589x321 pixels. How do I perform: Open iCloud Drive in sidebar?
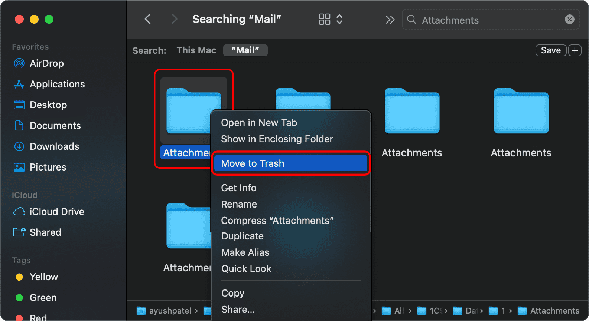(56, 212)
